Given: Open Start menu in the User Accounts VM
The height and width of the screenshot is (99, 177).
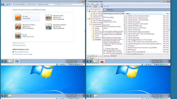Looking at the screenshot, I should (4, 61).
